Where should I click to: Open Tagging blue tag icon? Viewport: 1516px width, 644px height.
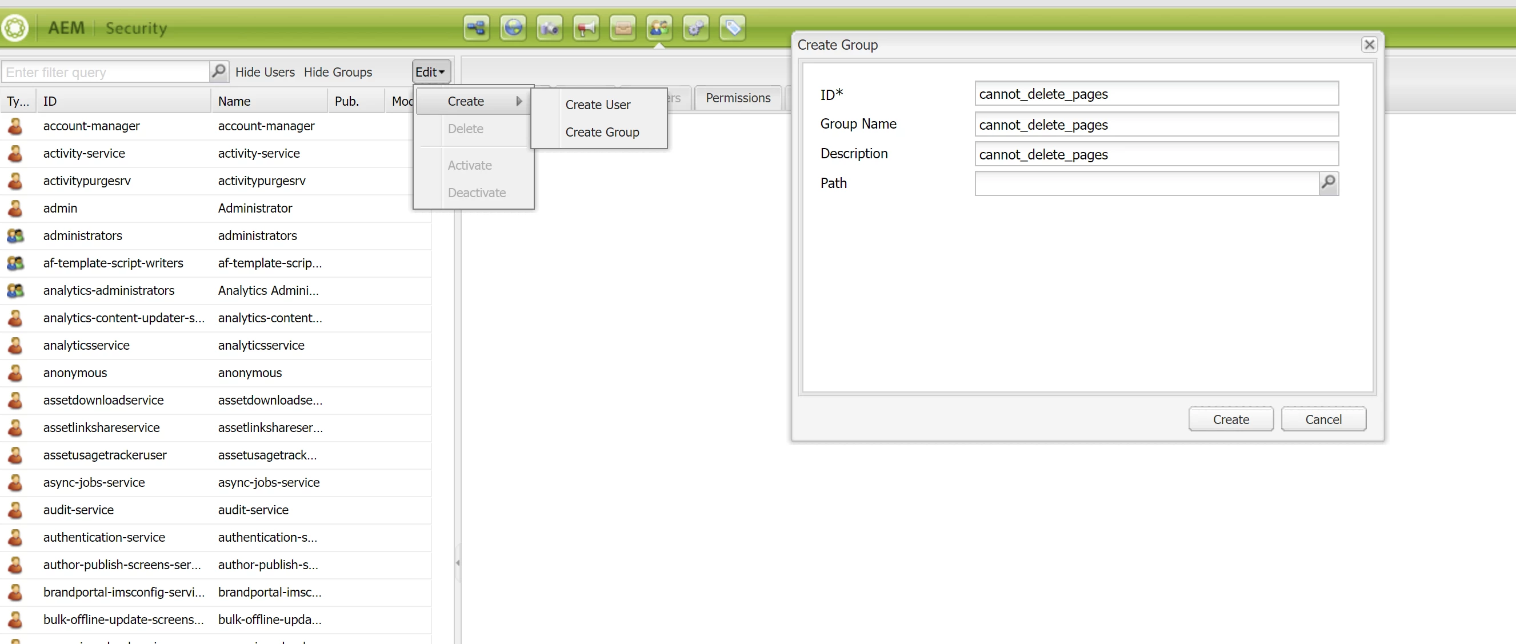732,27
